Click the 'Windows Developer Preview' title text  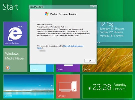click(x=63, y=14)
